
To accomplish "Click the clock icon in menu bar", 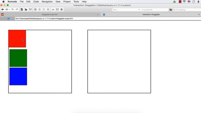I will click(194, 2).
